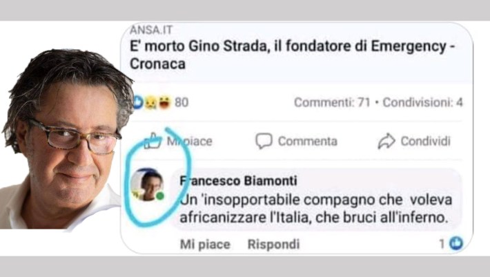Click the commenter's circular profile picture
490x277 pixels.
pos(147,184)
